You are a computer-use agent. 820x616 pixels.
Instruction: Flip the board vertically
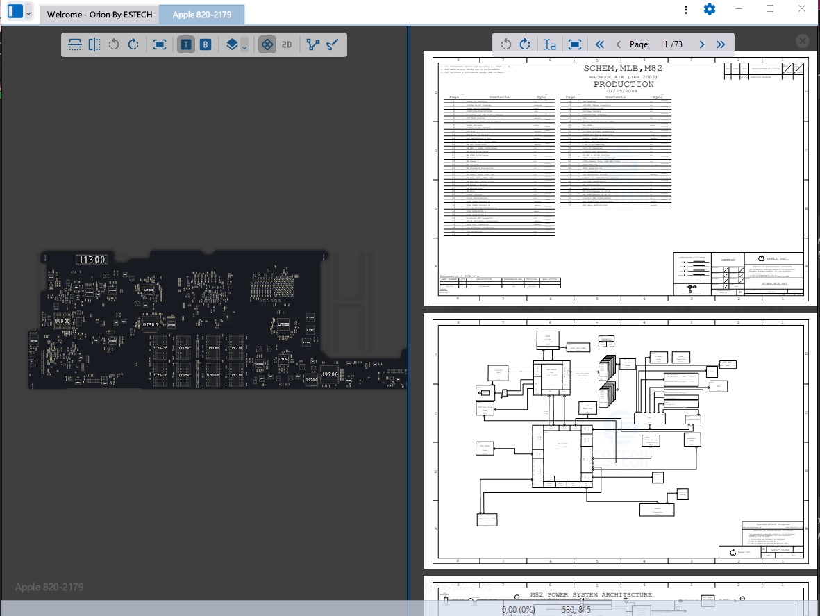point(75,44)
